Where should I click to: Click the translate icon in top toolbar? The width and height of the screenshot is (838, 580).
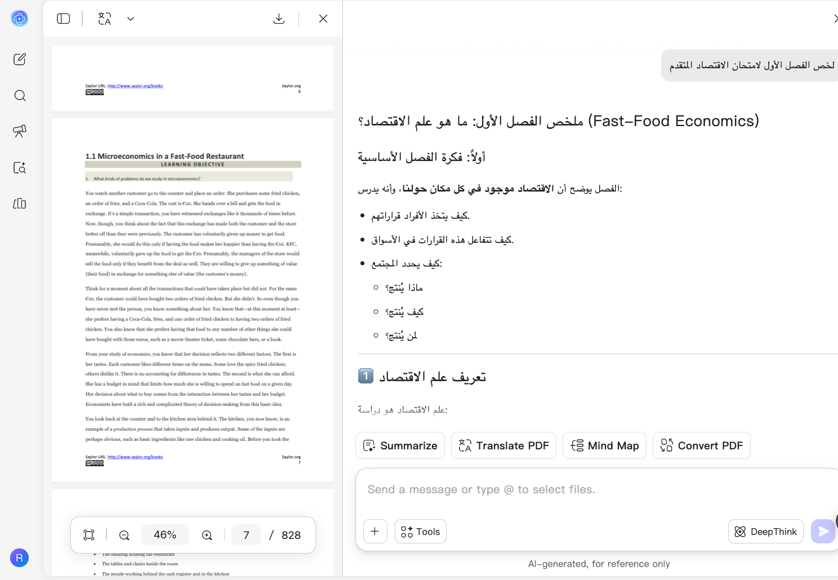point(105,19)
